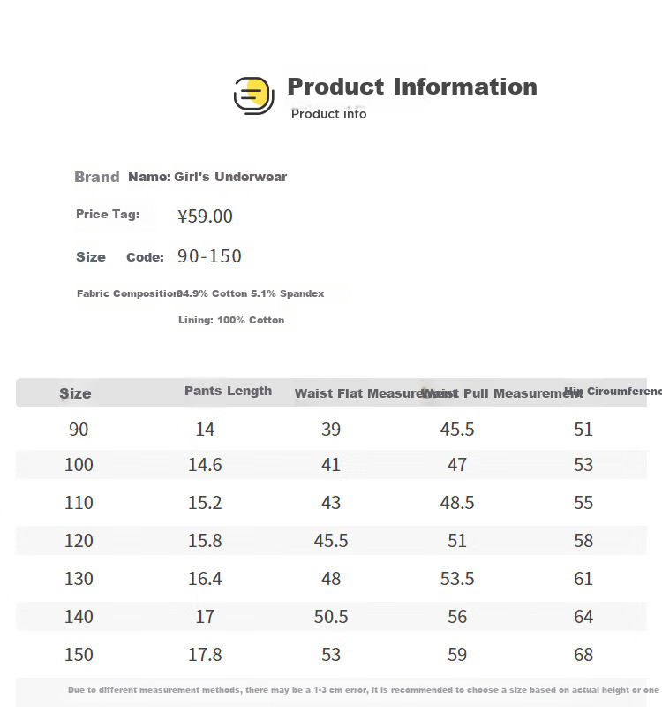Select the size 150 row label
This screenshot has width=662, height=707.
pos(79,654)
